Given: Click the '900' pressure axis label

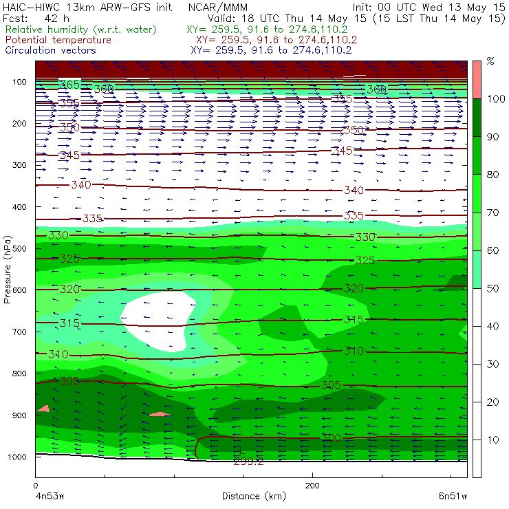Looking at the screenshot, I should 19,415.
